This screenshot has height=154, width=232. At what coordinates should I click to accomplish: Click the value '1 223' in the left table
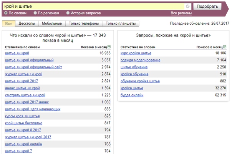106,95
